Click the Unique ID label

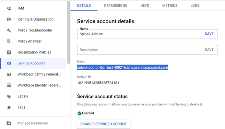tap(84, 77)
